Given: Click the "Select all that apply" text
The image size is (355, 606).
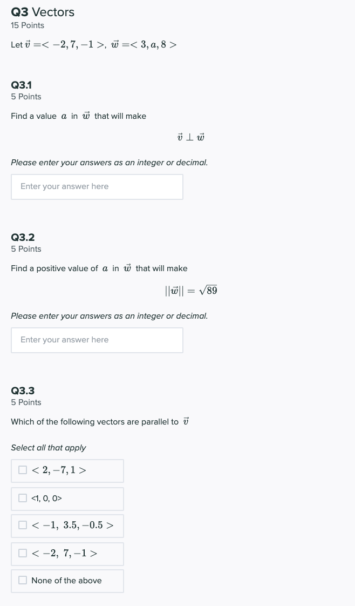Looking at the screenshot, I should point(49,448).
